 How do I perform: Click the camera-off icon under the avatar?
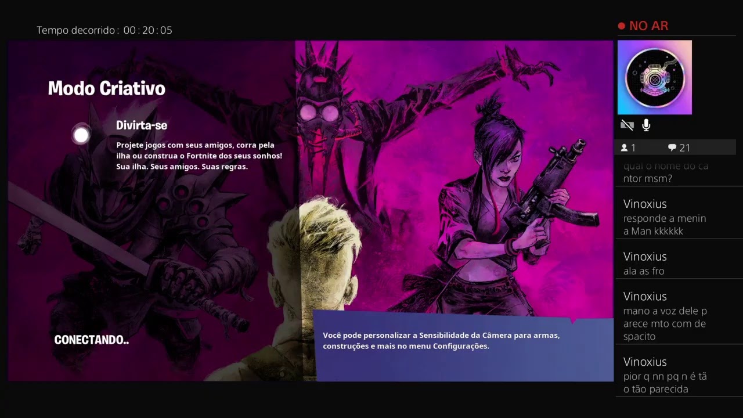click(626, 125)
